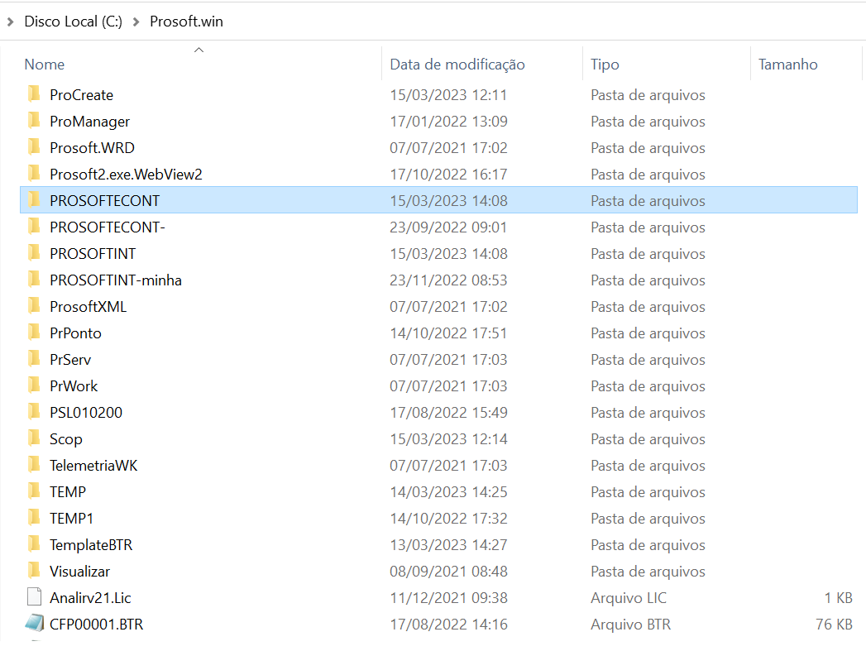Sort by Data de modificação column header

pos(457,65)
